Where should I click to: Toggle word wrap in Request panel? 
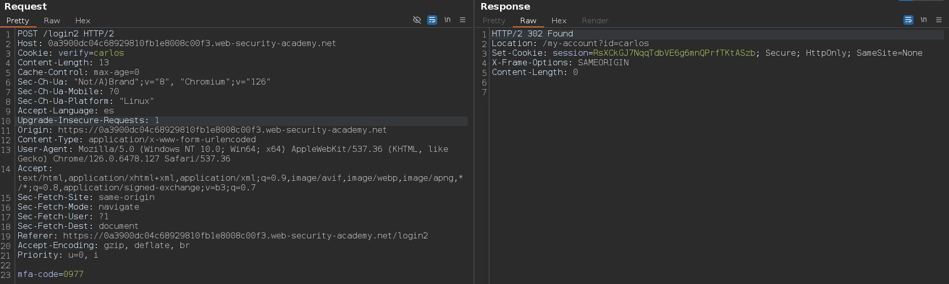pyautogui.click(x=432, y=20)
